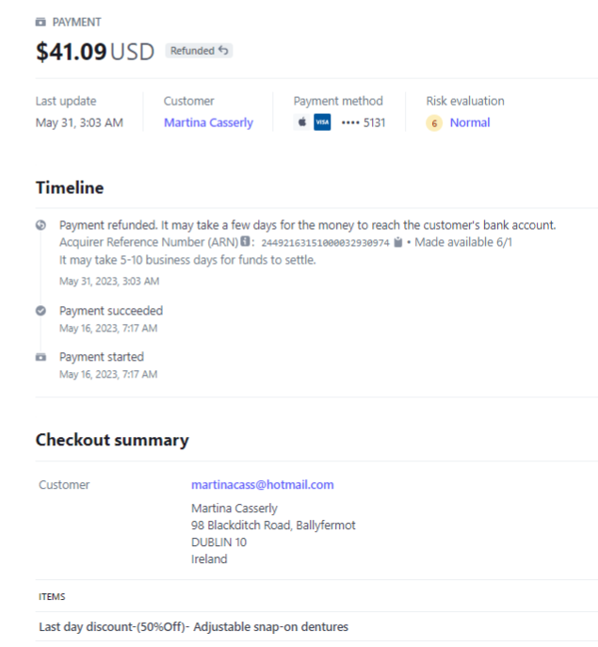The width and height of the screenshot is (598, 647).
Task: Click the refund icon in the timeline
Action: [x=40, y=225]
